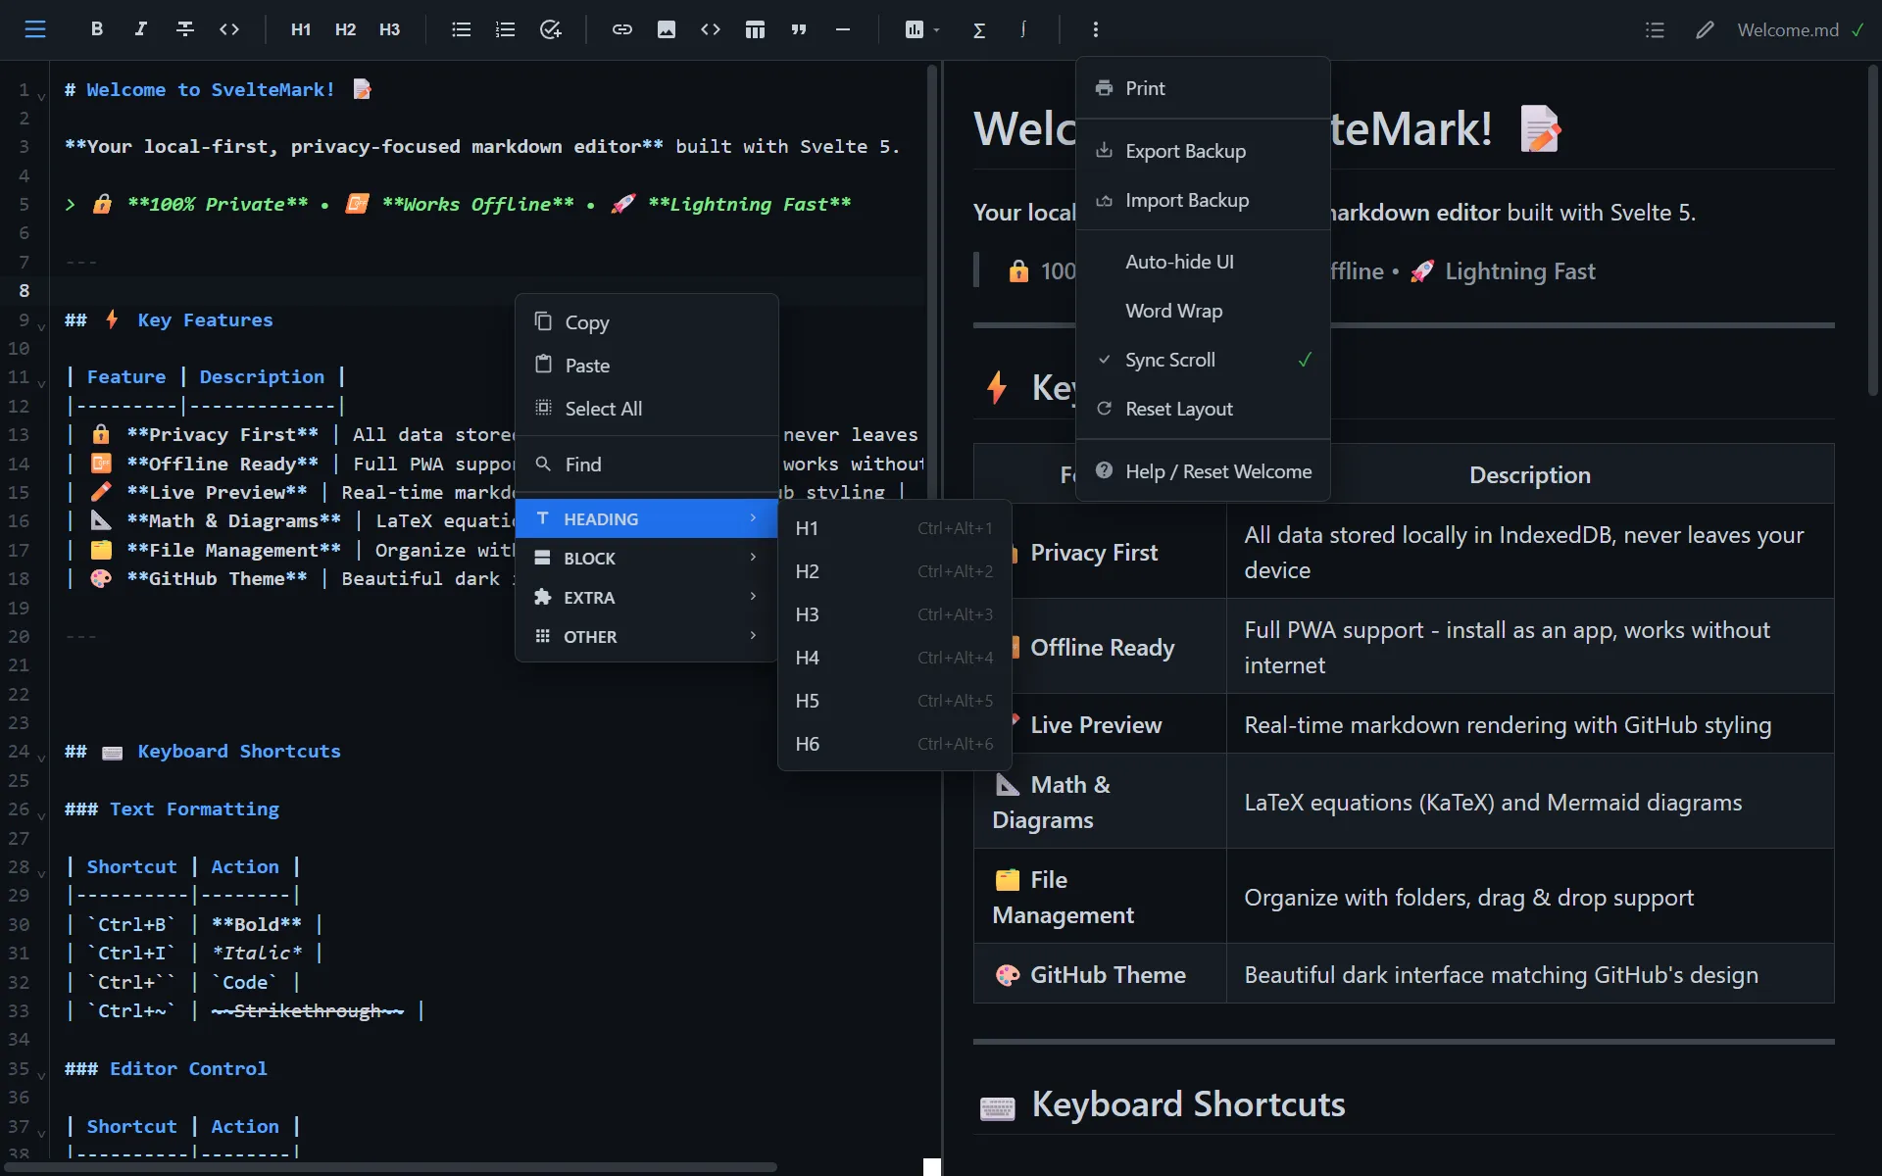Select Import Backup
The width and height of the screenshot is (1882, 1176).
(1203, 200)
